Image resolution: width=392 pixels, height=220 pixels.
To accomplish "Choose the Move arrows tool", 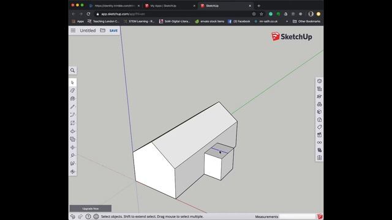I will [72, 147].
